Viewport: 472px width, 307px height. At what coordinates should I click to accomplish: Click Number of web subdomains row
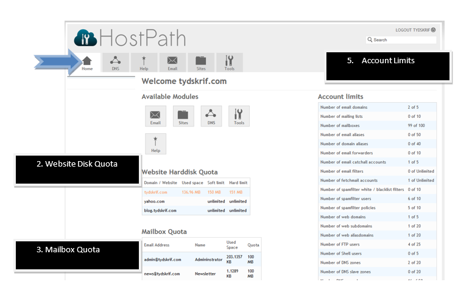[x=377, y=226]
